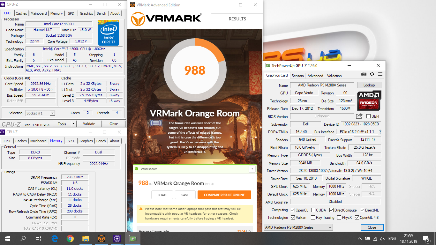Switch to CPU-Z taskbar icon
Viewport: 436px width, 245px height.
(117, 239)
